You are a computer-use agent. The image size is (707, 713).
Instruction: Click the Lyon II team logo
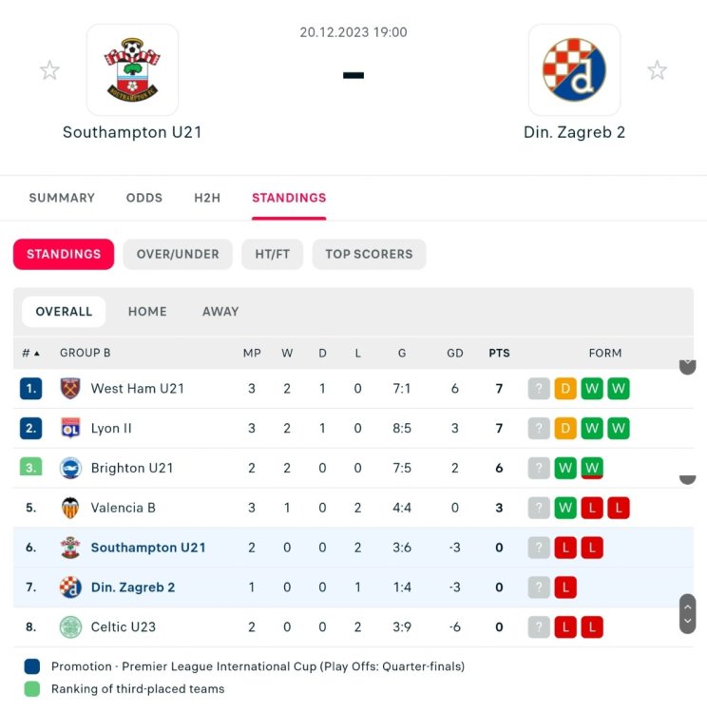click(x=70, y=429)
